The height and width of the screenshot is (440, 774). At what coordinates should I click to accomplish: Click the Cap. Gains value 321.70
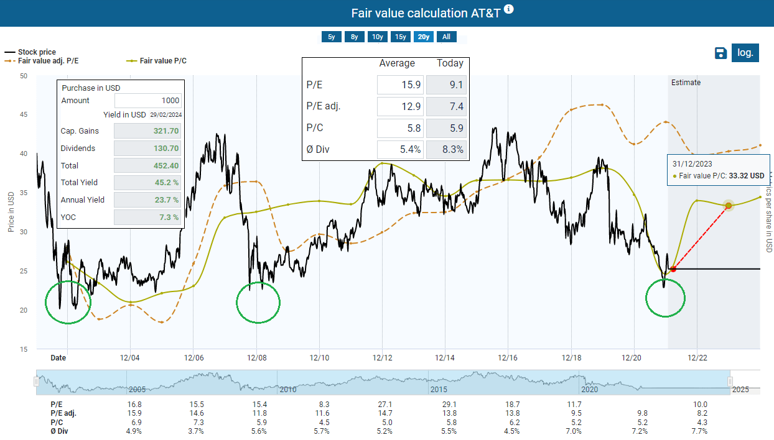148,131
